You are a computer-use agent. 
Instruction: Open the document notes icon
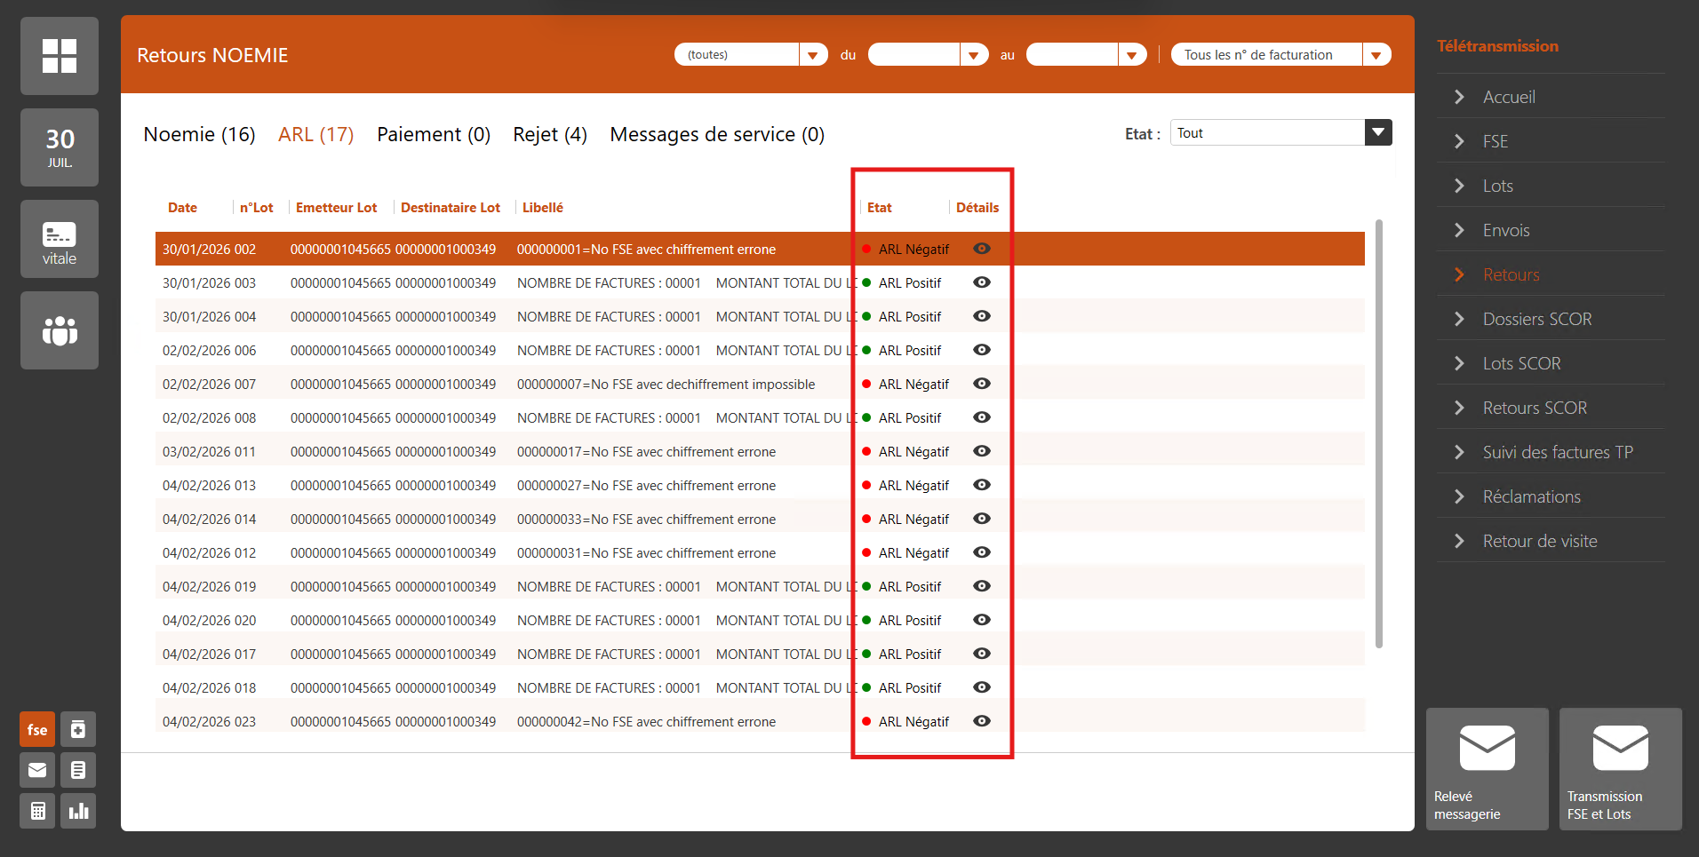(x=78, y=770)
